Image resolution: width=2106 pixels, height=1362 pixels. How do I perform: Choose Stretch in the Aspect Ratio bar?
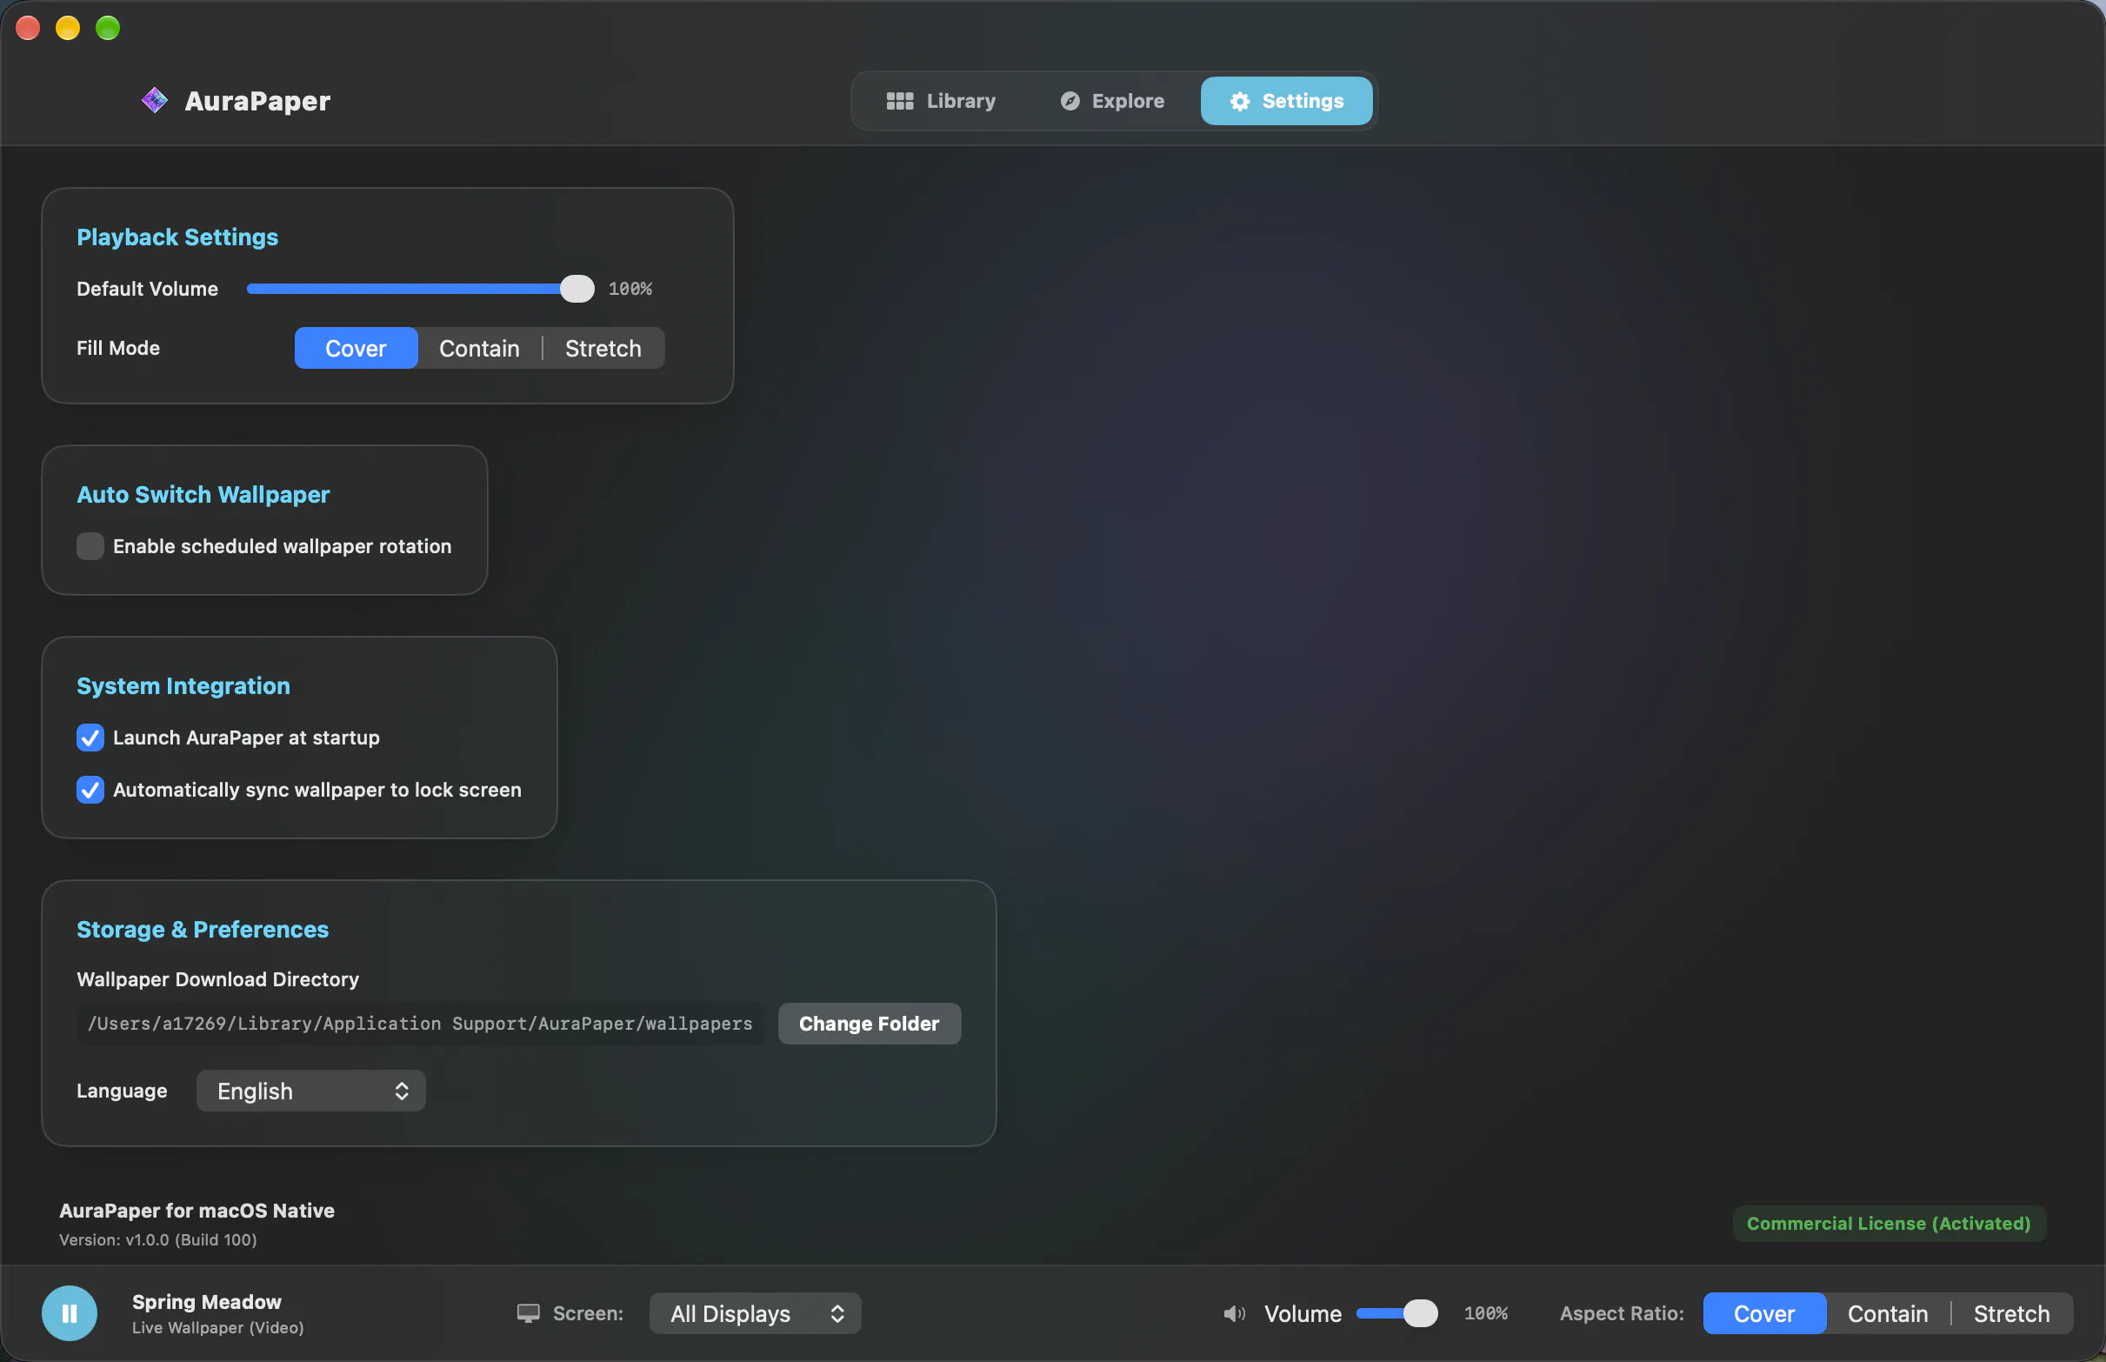pyautogui.click(x=2011, y=1313)
